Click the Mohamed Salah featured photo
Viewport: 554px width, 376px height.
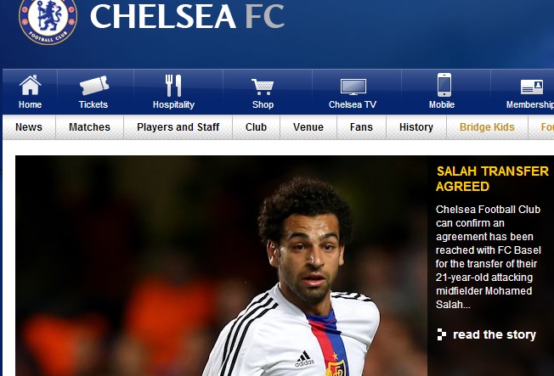pyautogui.click(x=221, y=266)
